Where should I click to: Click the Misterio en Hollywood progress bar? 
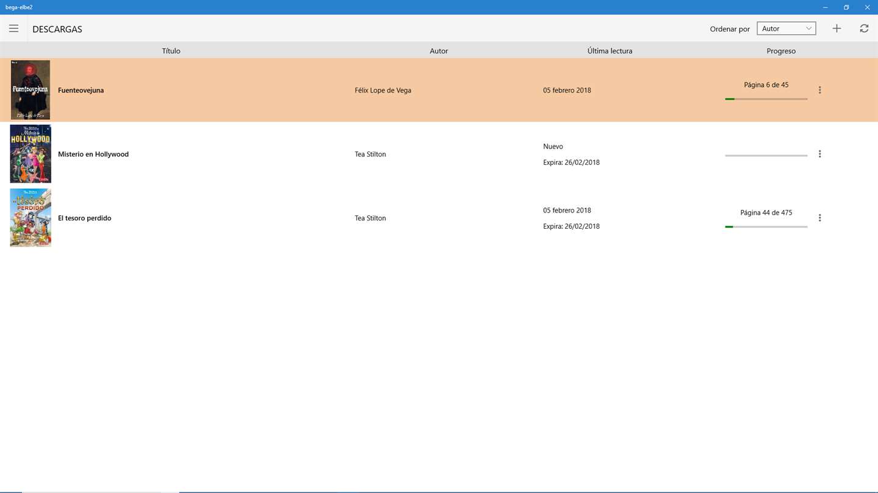point(766,155)
